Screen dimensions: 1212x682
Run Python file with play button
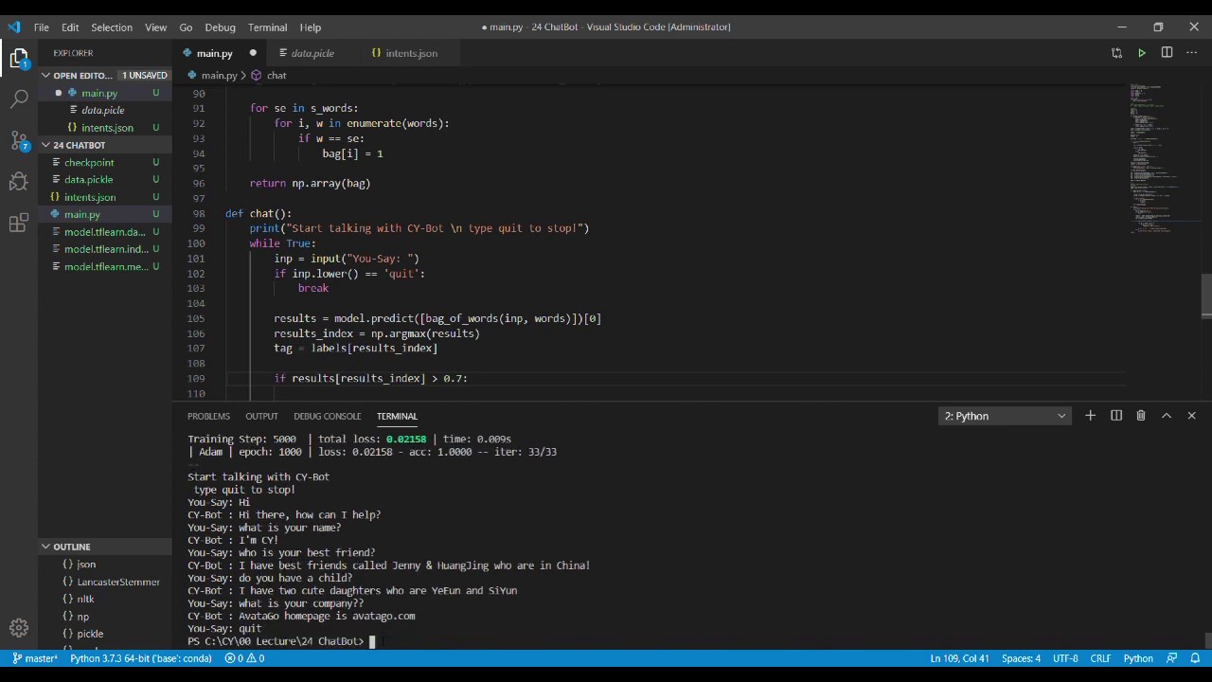click(x=1142, y=53)
